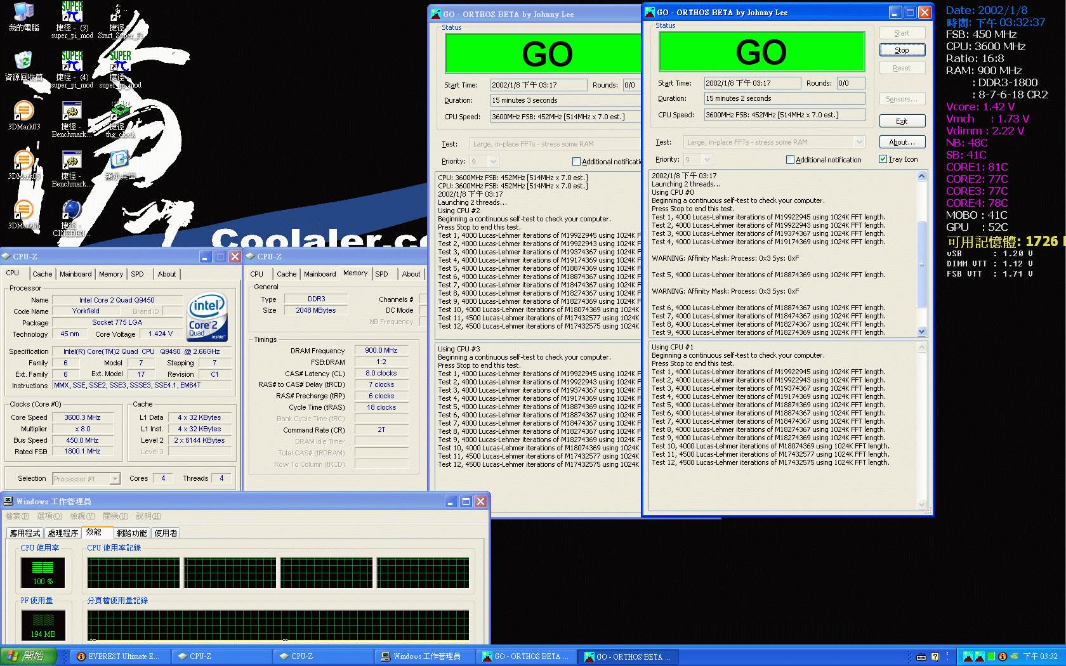Click the Start Time field in front ORTHOS
Viewport: 1066px width, 666px height.
[x=753, y=83]
